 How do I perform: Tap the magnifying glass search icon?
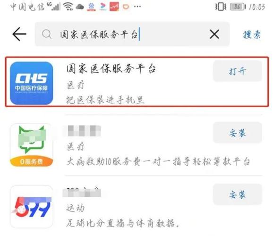(x=47, y=34)
